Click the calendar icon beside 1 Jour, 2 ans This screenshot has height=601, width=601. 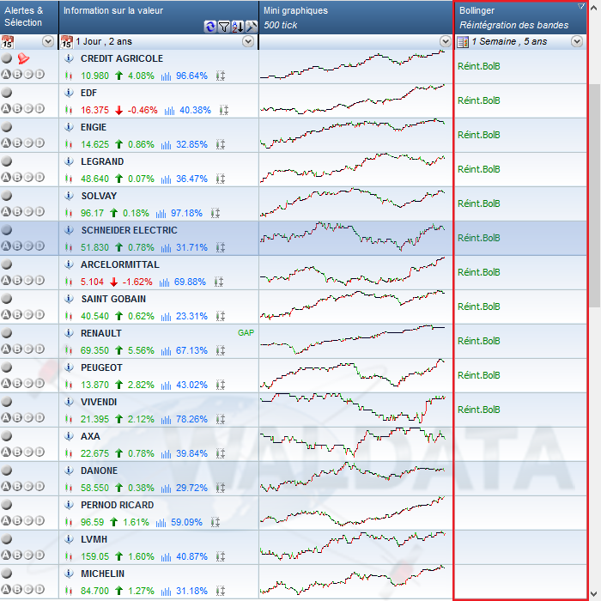pos(67,42)
